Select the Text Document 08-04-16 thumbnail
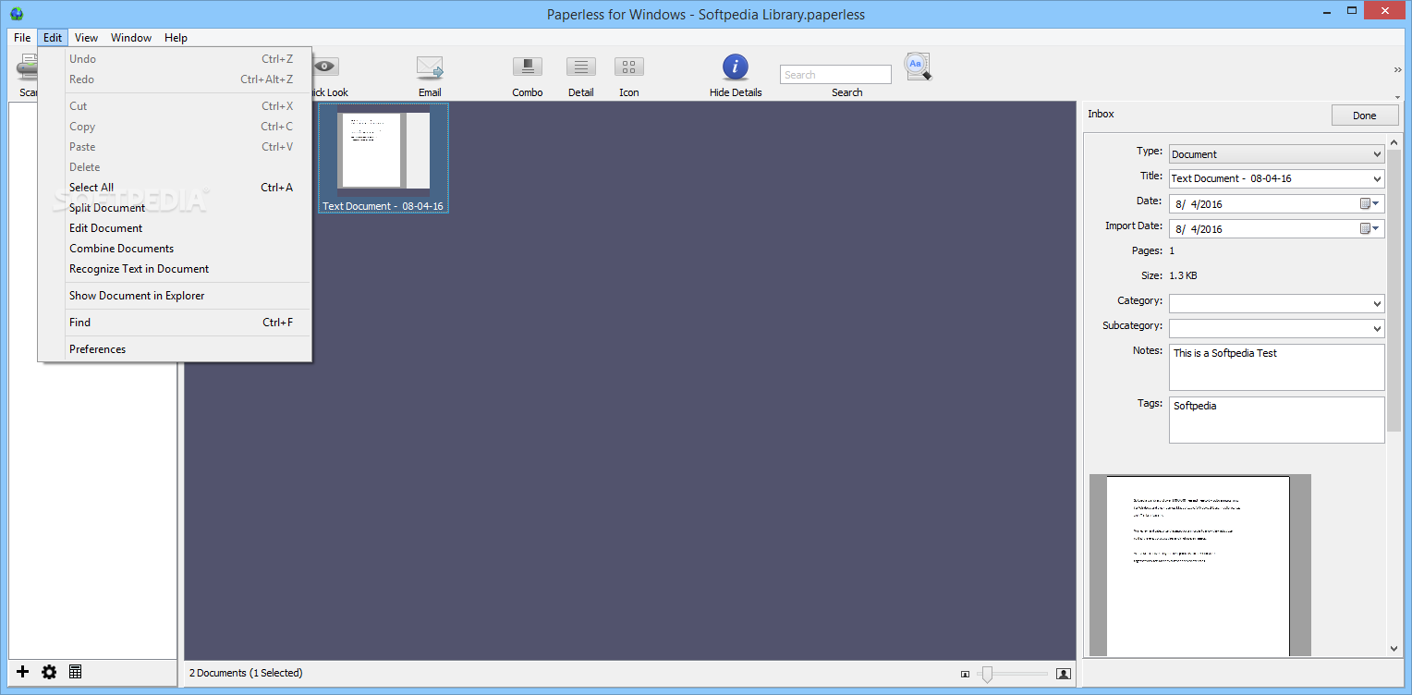Viewport: 1412px width, 695px height. pos(383,158)
